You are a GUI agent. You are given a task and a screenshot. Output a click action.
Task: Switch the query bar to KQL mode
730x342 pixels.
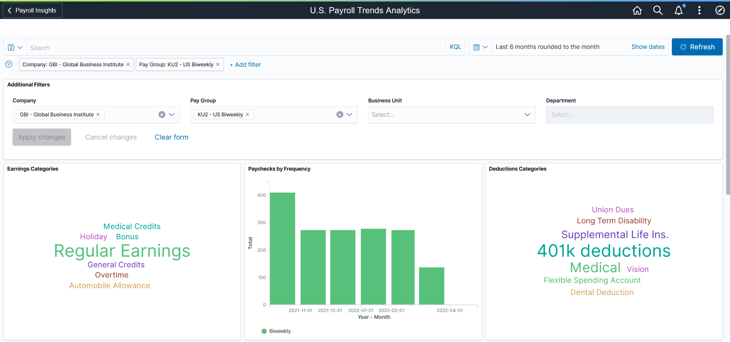[455, 47]
